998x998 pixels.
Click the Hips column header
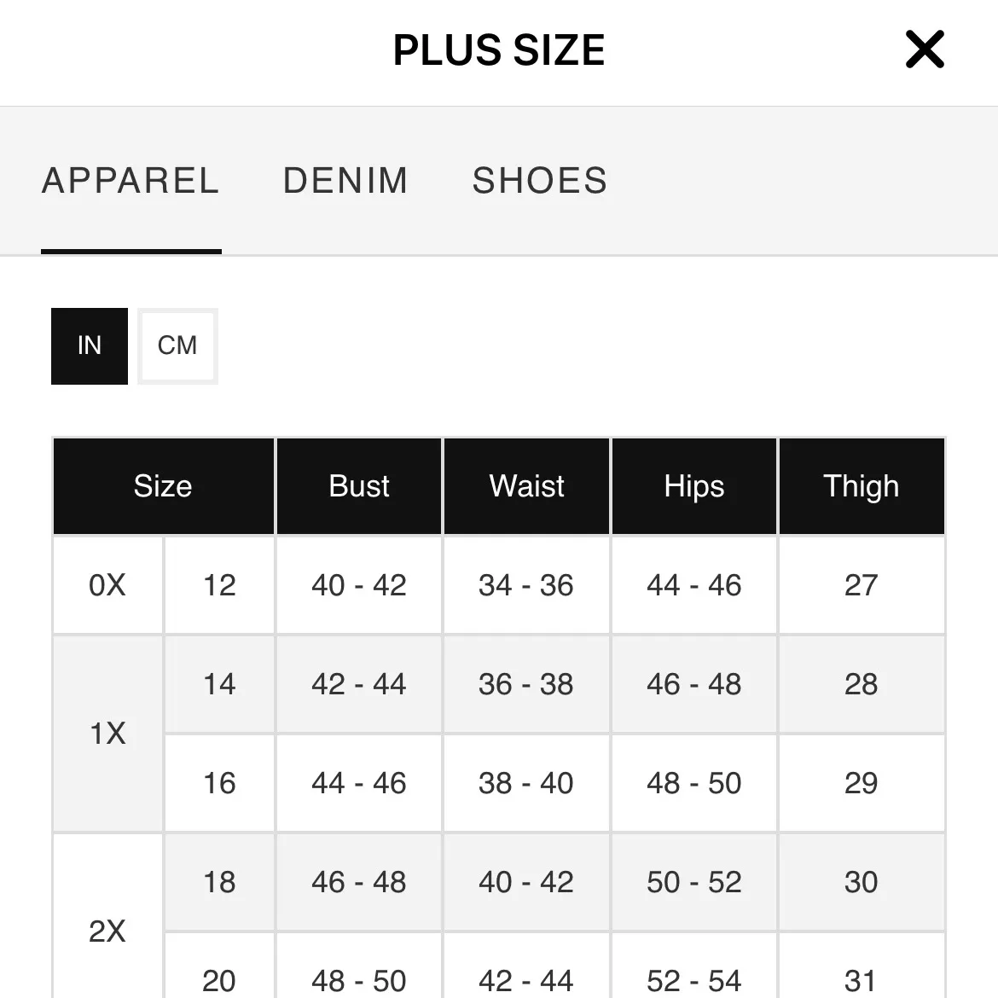click(x=694, y=486)
